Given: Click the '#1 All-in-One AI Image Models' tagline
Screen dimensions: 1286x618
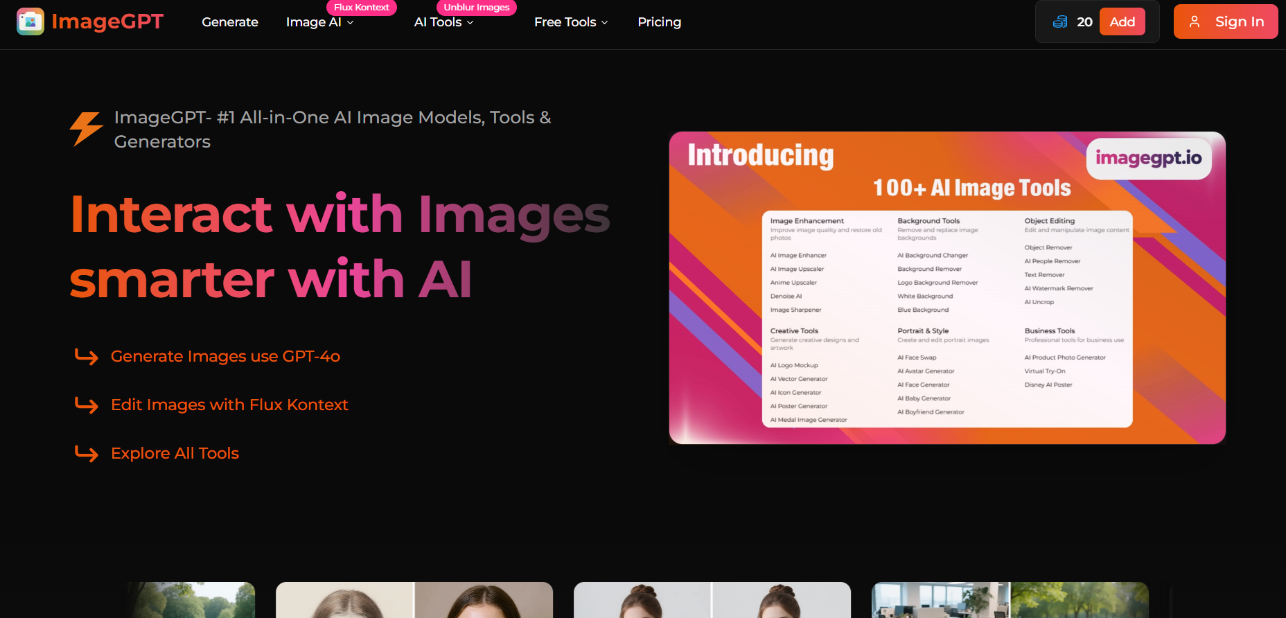Looking at the screenshot, I should click(x=333, y=130).
